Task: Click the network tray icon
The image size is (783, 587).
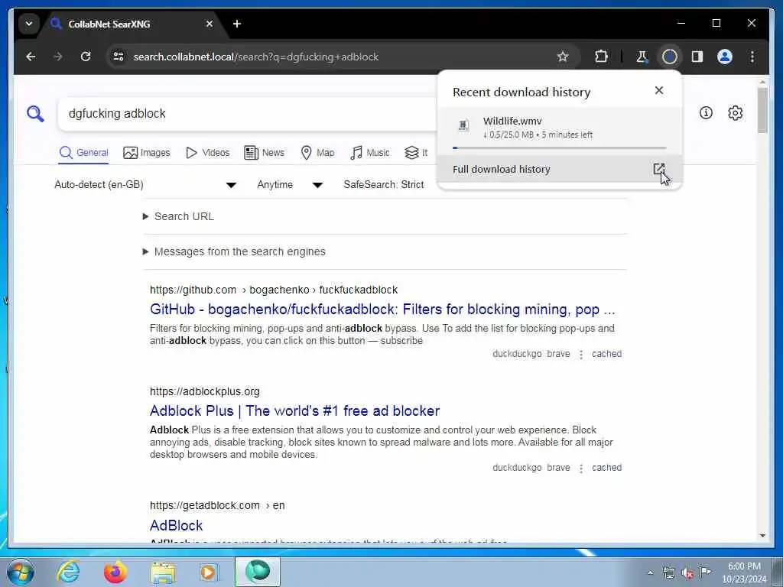Action: tap(668, 572)
